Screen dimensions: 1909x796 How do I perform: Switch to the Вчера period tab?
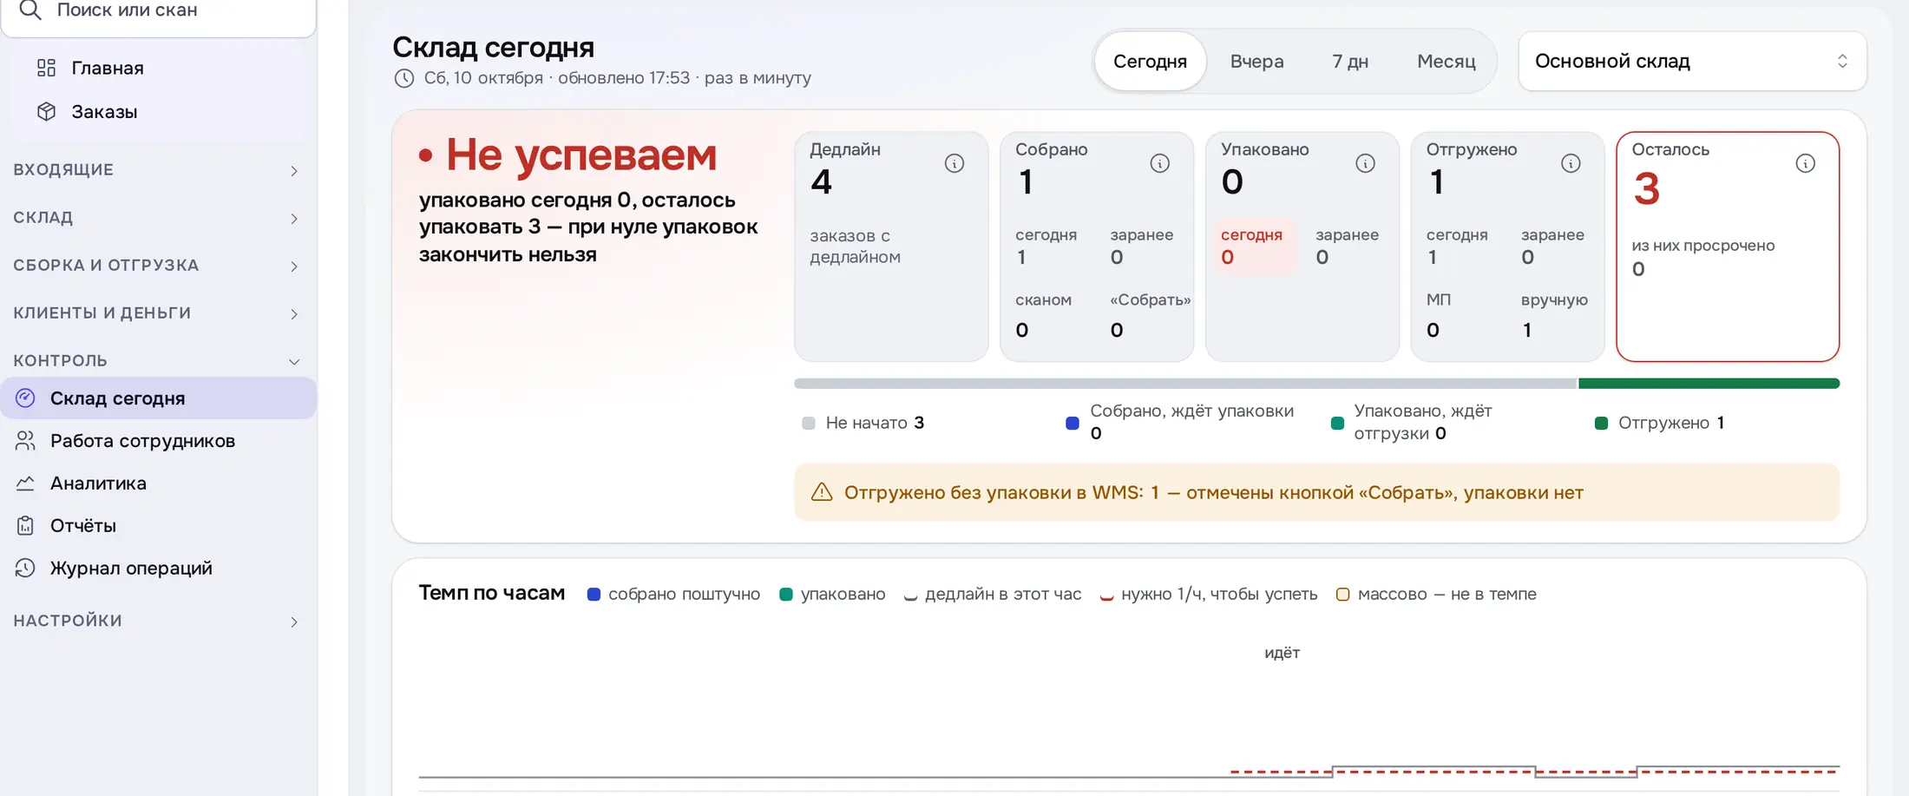coord(1256,61)
